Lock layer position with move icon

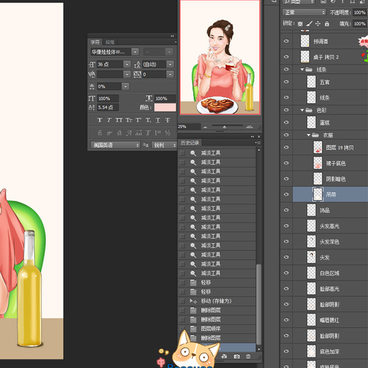pos(318,24)
